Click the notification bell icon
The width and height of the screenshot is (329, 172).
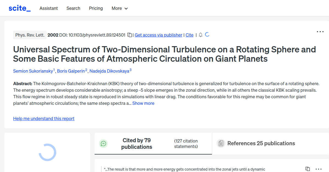201,35
